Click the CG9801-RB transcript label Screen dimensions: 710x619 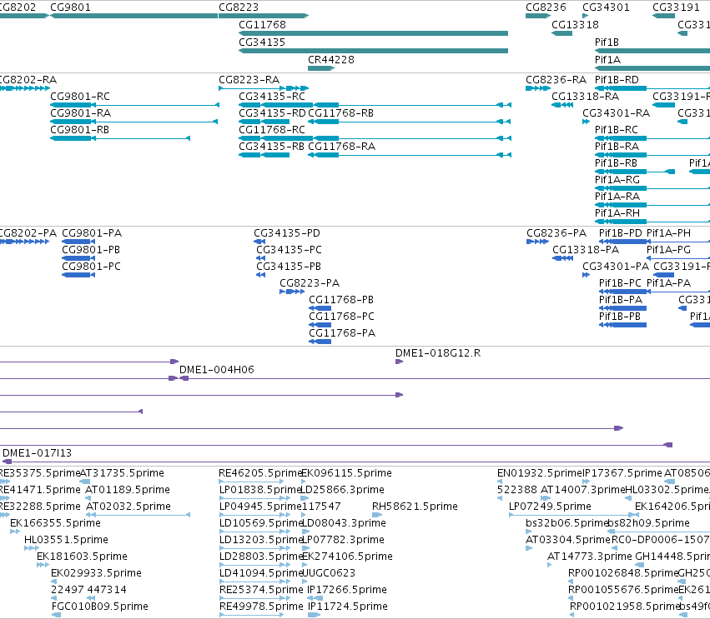pyautogui.click(x=80, y=130)
